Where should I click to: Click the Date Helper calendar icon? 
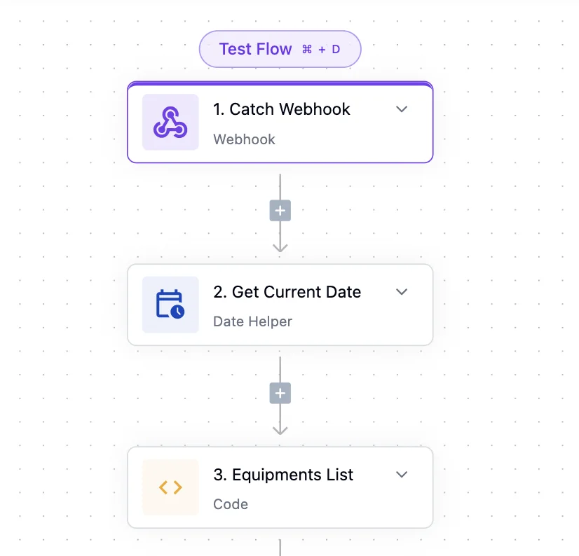170,305
